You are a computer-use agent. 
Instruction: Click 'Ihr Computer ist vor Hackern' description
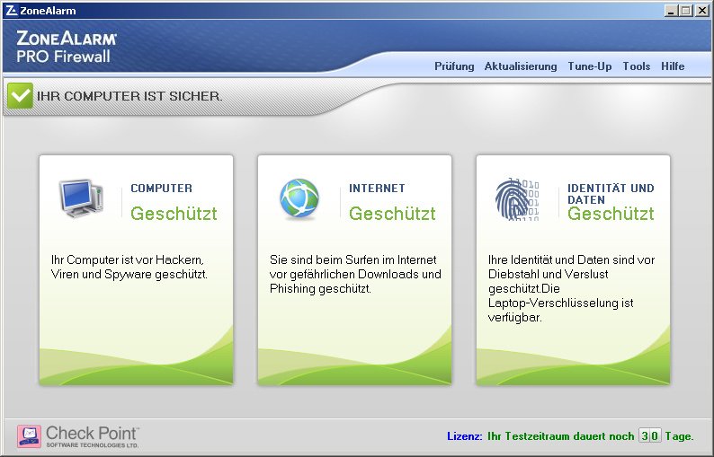[x=129, y=267]
